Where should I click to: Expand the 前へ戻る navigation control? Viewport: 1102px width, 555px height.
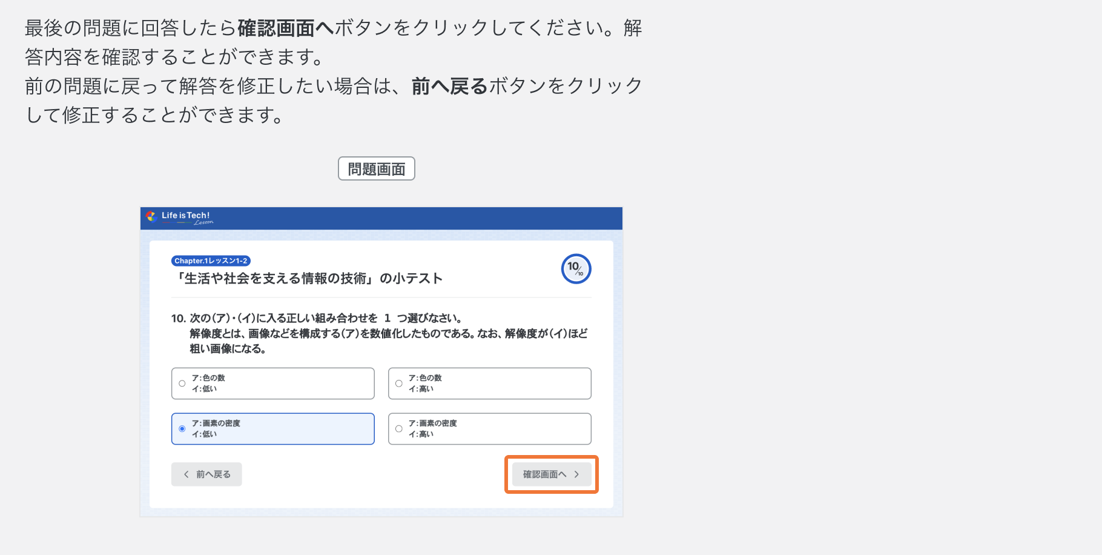(x=206, y=474)
